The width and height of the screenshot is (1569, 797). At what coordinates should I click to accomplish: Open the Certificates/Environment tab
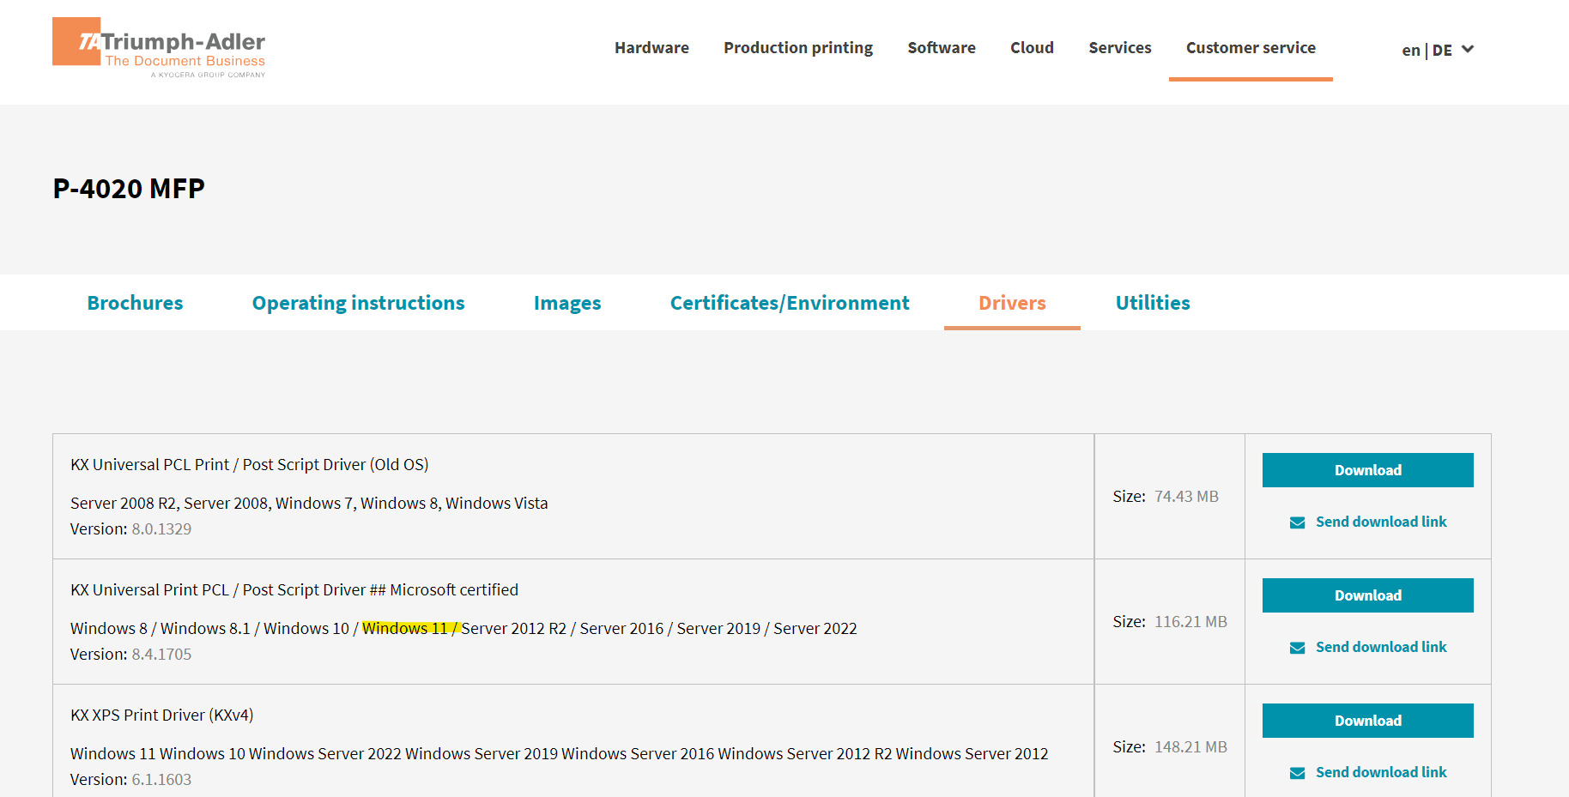tap(789, 303)
